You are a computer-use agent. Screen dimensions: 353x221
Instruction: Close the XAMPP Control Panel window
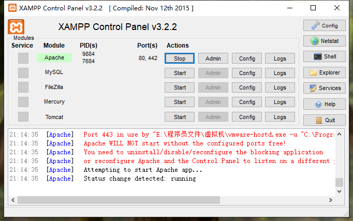coord(337,8)
